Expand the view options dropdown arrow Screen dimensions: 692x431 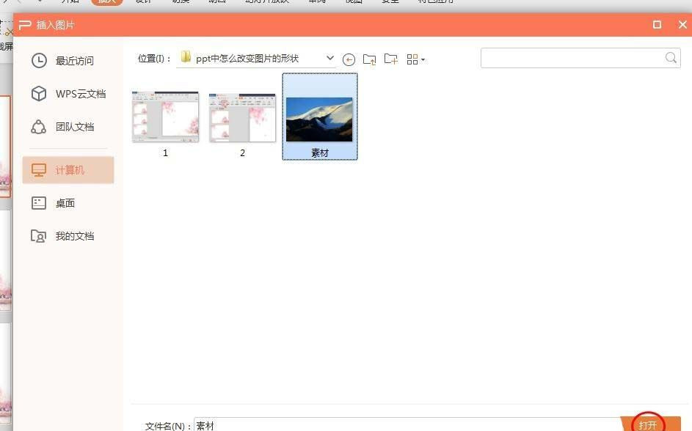click(424, 59)
